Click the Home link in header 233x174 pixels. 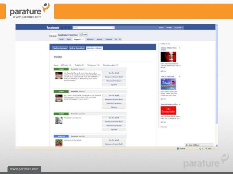161,28
